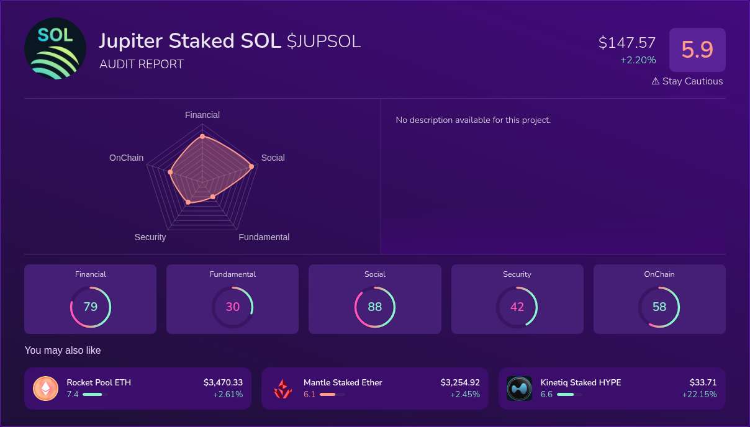Click the Financial data point on the radar chart

click(202, 135)
